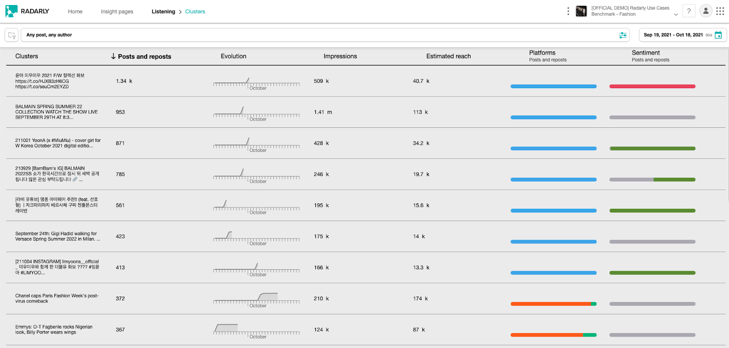This screenshot has height=348, width=729.
Task: Click the Estimated reach column header
Action: [x=449, y=56]
